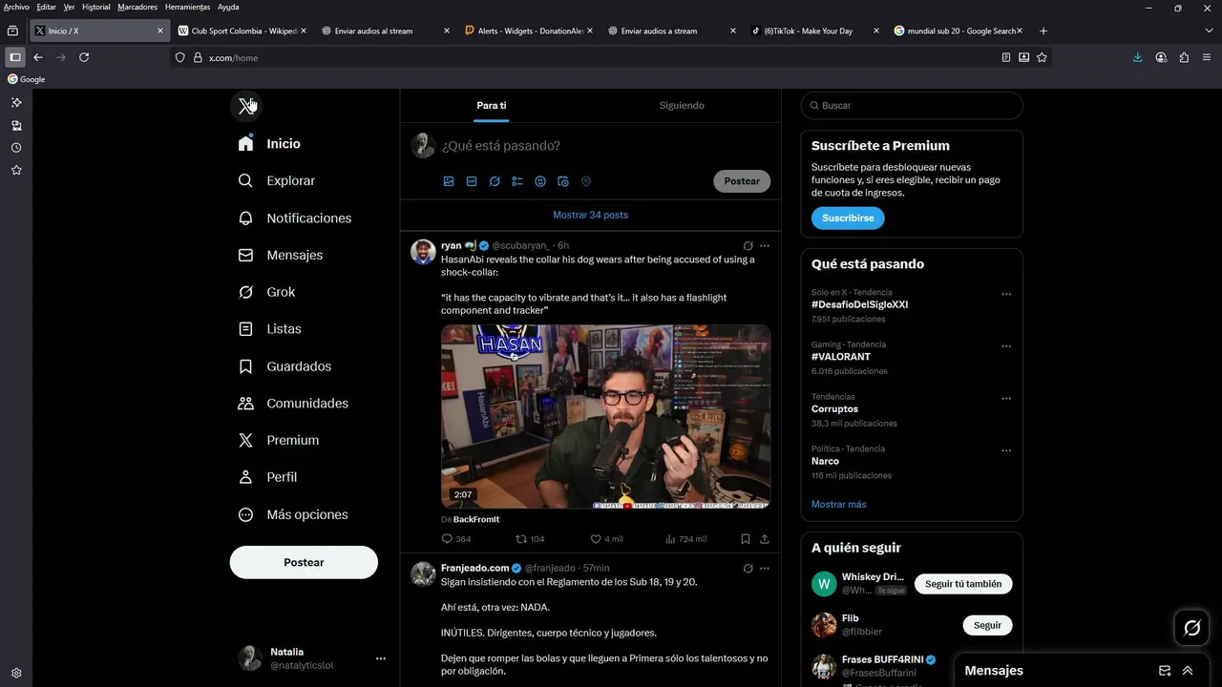
Task: Open floating Grok button at bottom right
Action: [1192, 628]
